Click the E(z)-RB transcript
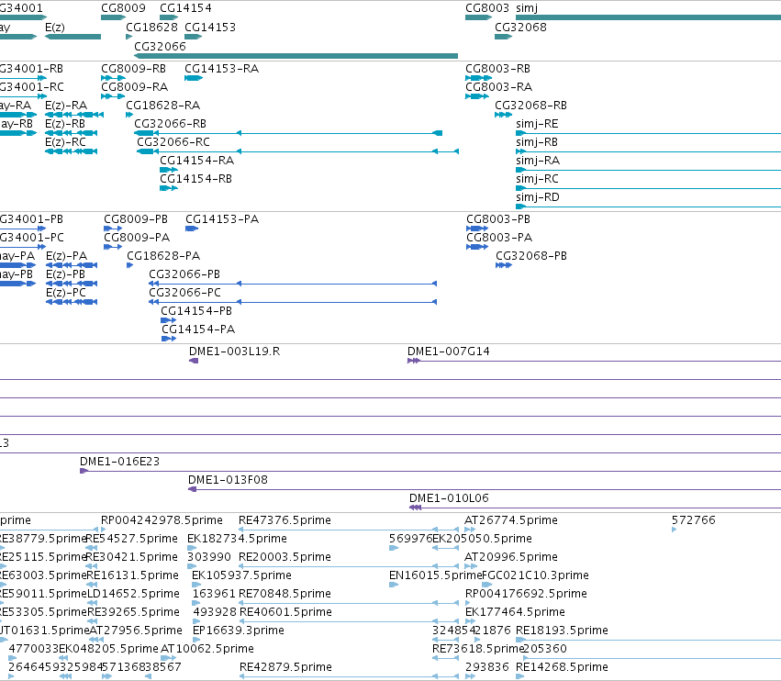The height and width of the screenshot is (681, 781). coord(72,133)
